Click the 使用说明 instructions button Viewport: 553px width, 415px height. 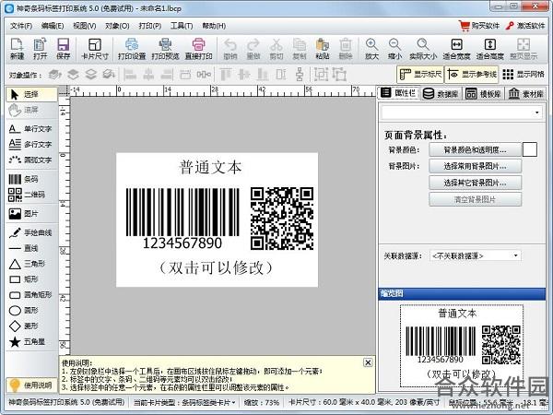(31, 385)
